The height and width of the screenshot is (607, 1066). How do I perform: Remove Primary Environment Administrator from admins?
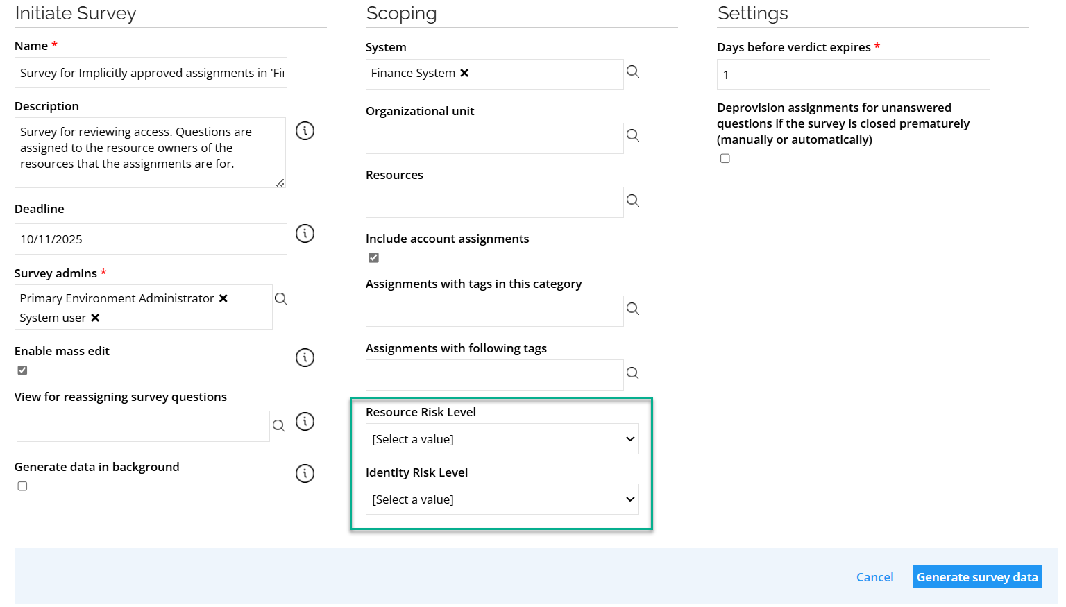pos(223,298)
